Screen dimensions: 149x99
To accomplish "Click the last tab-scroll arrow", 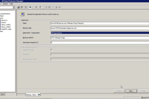I will 24,94.
